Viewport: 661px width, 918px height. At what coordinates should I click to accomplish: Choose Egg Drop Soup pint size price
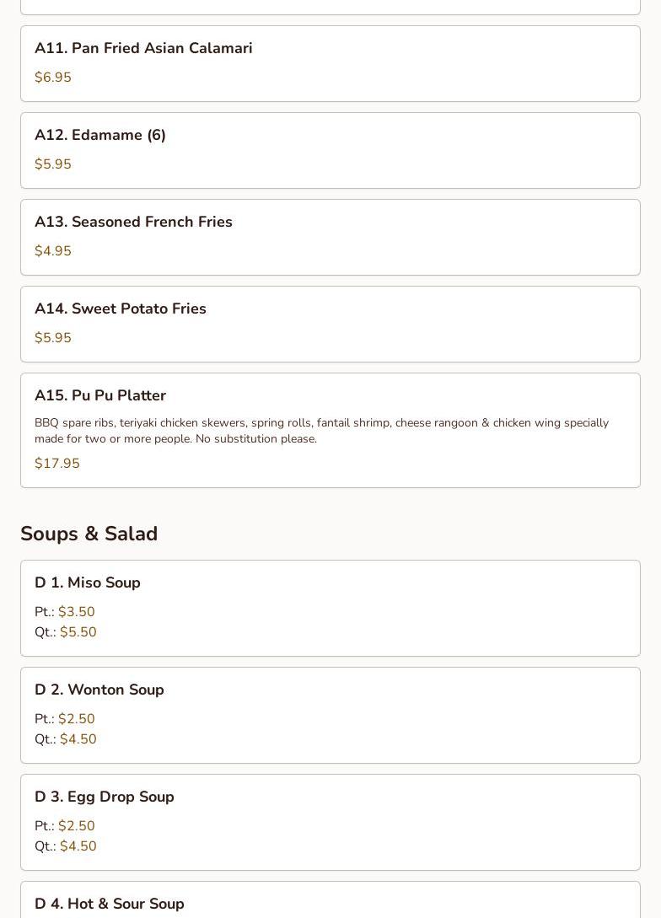64,825
